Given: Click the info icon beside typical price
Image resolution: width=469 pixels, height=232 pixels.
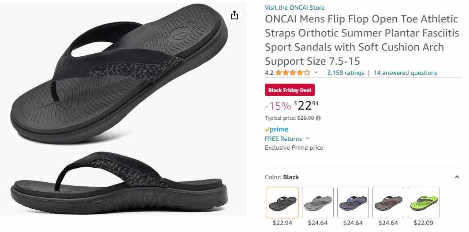Looking at the screenshot, I should (x=318, y=118).
